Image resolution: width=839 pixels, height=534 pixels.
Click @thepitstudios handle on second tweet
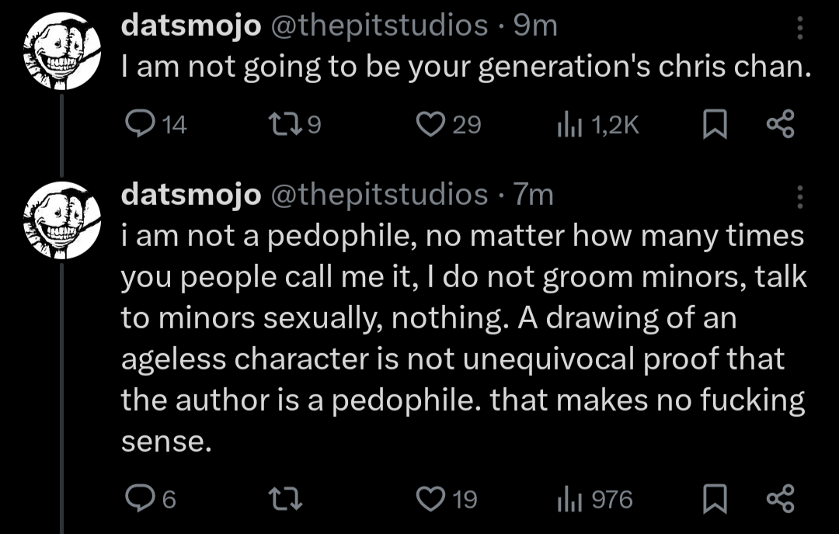[x=378, y=195]
